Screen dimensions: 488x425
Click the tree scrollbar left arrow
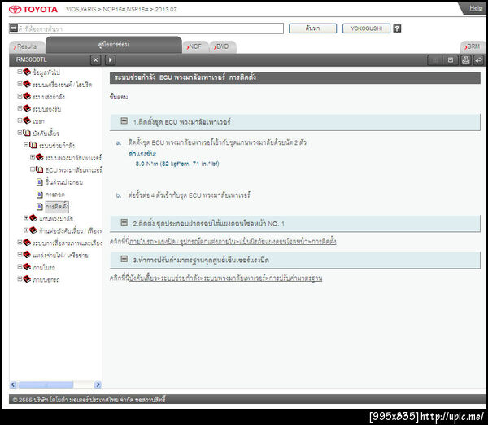[13, 384]
